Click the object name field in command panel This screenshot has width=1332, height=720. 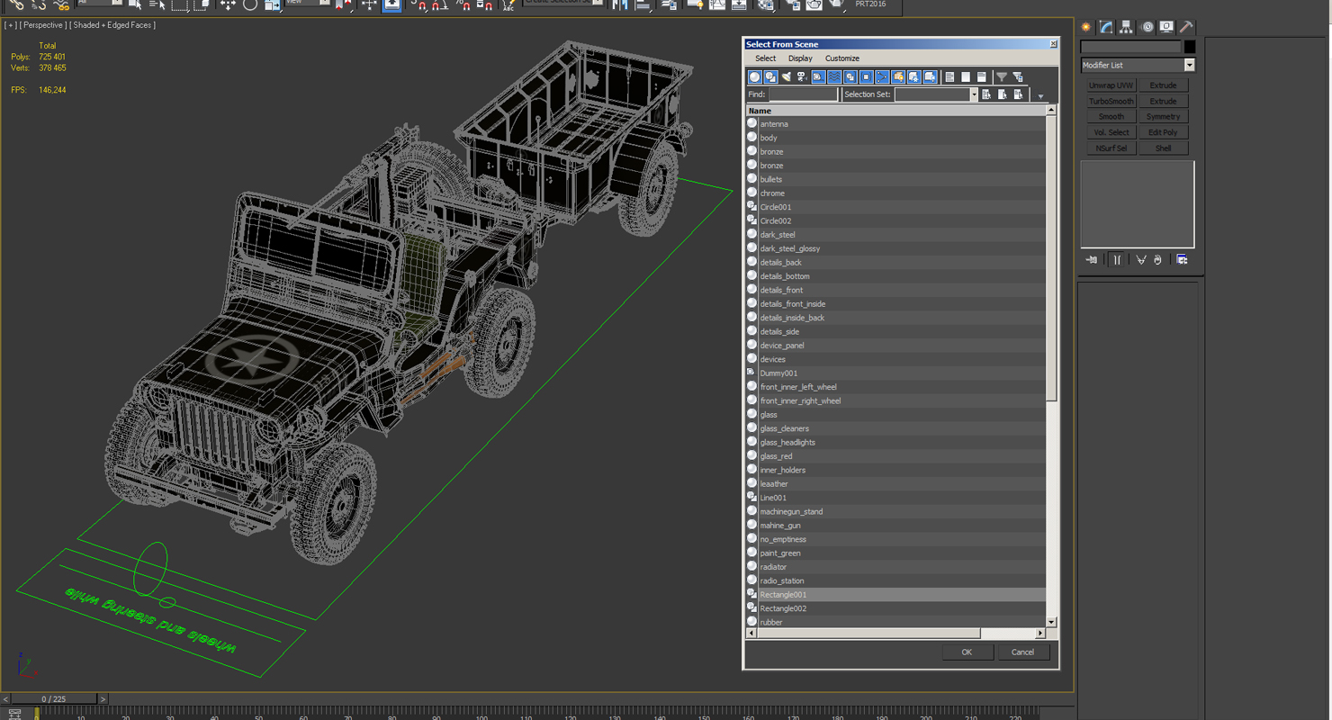1130,47
